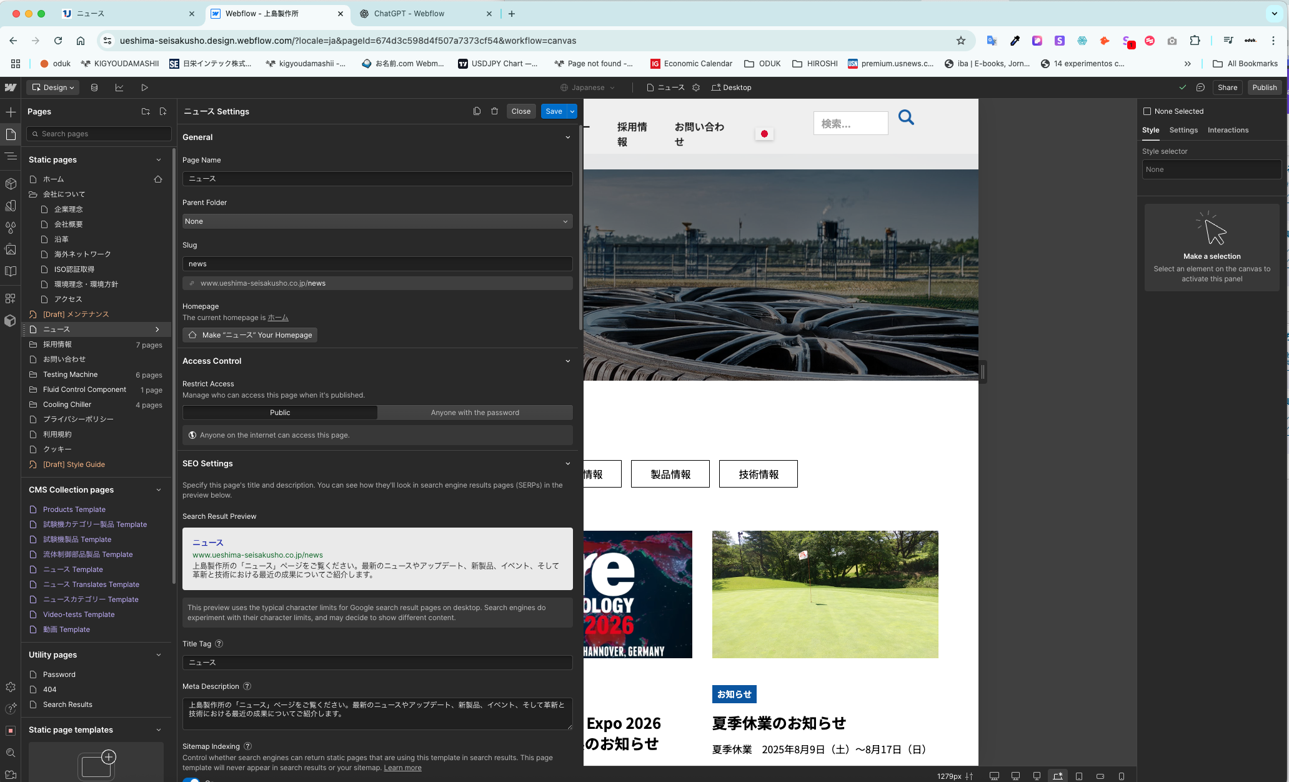
Task: Switch to the Style tab
Action: (1150, 130)
